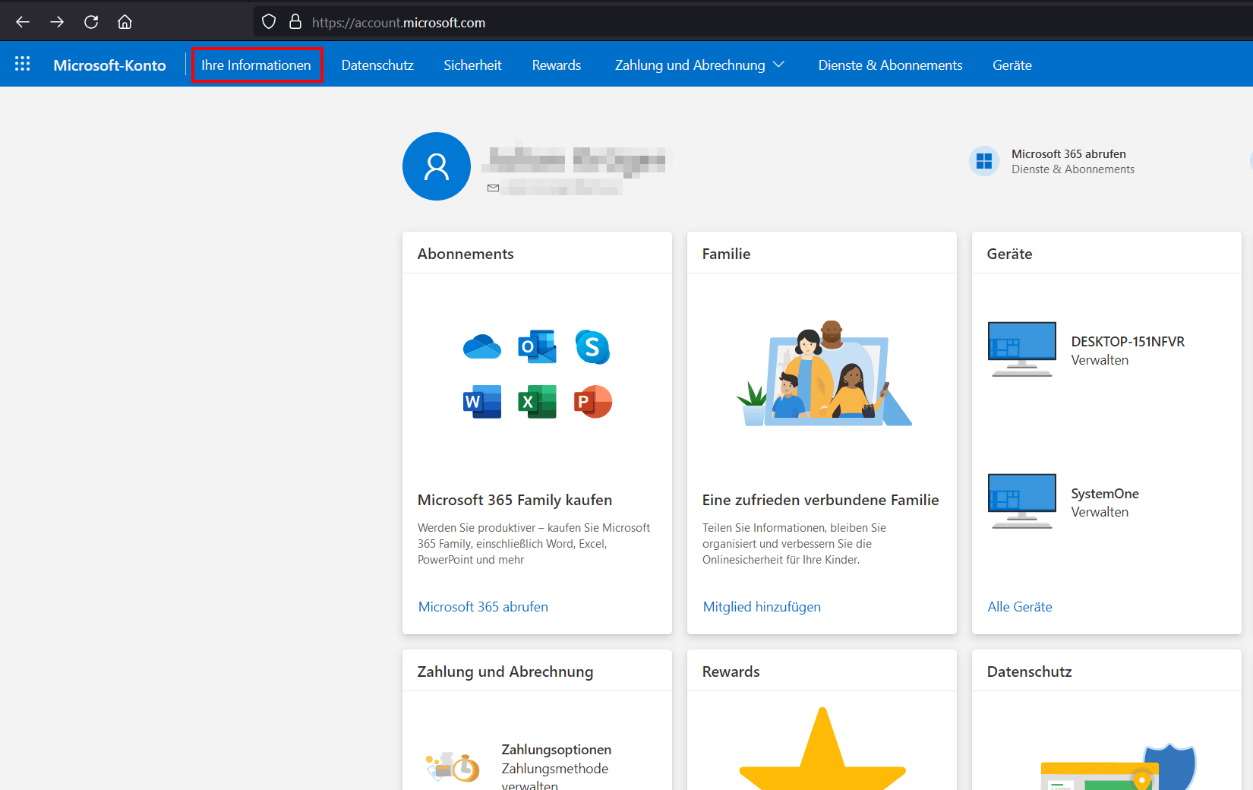Click the Zahlungsoptionen payment icon
The height and width of the screenshot is (790, 1253).
point(453,766)
